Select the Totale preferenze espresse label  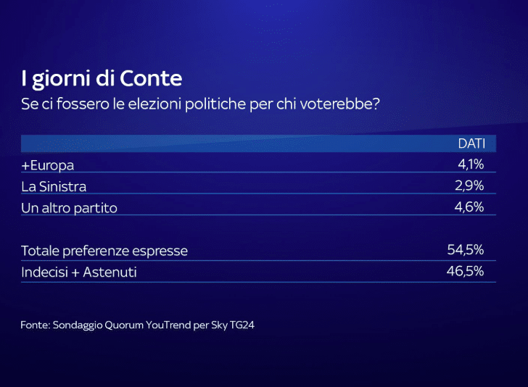104,251
